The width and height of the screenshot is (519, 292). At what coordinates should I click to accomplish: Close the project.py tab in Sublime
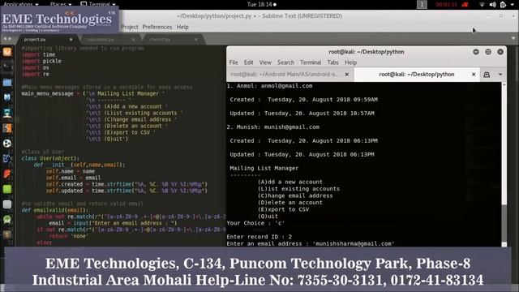71,40
